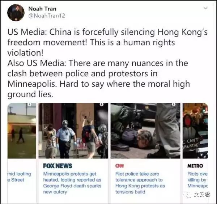Open the leftmost looting street photo
Image resolution: width=217 pixels, height=204 pixels.
click(22, 131)
